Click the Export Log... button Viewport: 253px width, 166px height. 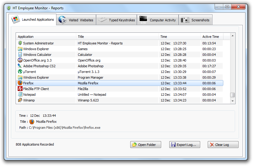coord(185,145)
